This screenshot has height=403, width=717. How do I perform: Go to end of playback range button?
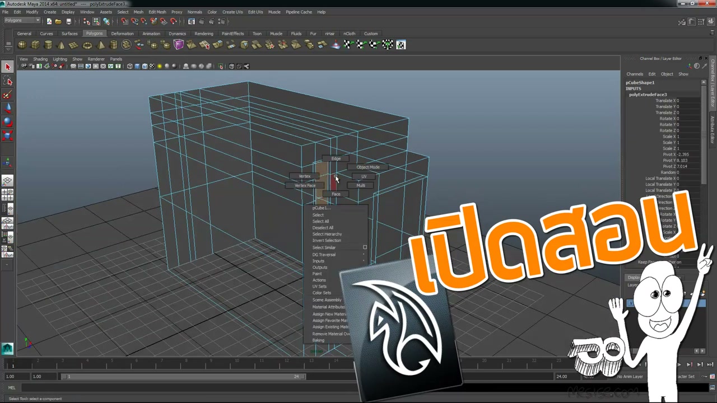click(x=710, y=364)
